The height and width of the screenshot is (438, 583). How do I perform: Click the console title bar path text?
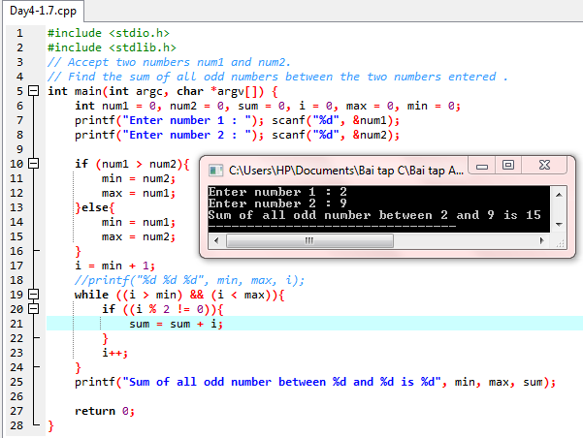(x=346, y=171)
